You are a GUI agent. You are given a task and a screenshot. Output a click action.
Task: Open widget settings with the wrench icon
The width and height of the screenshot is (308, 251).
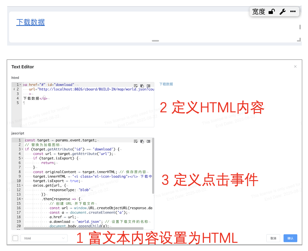[x=282, y=12]
